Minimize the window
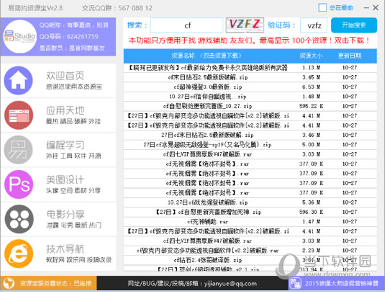 366,8
